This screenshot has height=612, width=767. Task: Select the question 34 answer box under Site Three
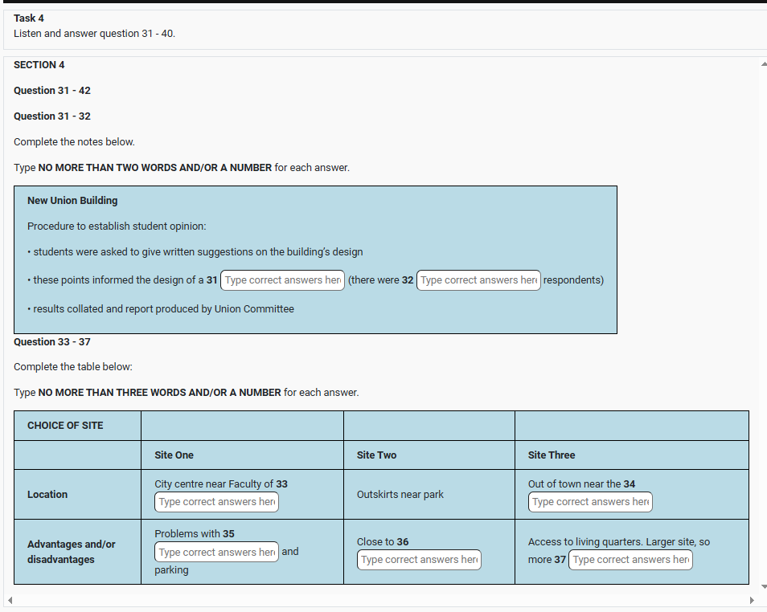point(590,502)
